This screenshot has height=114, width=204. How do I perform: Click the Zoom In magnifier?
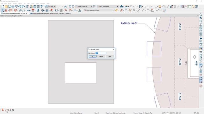201,18
